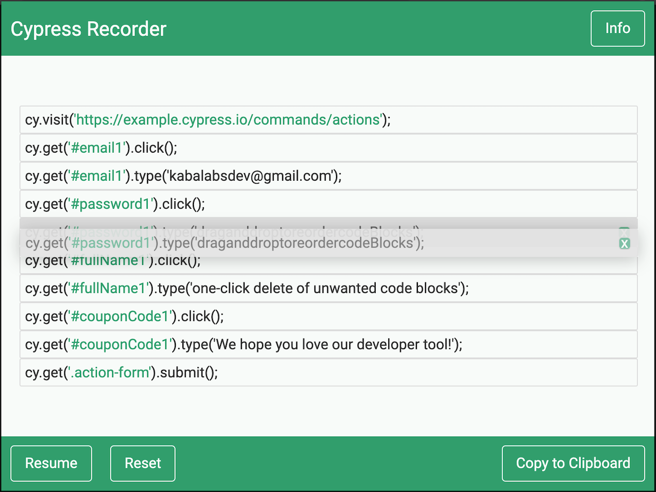Click the Cypress Recorder header title
Screen dimensions: 656x492
pos(88,29)
